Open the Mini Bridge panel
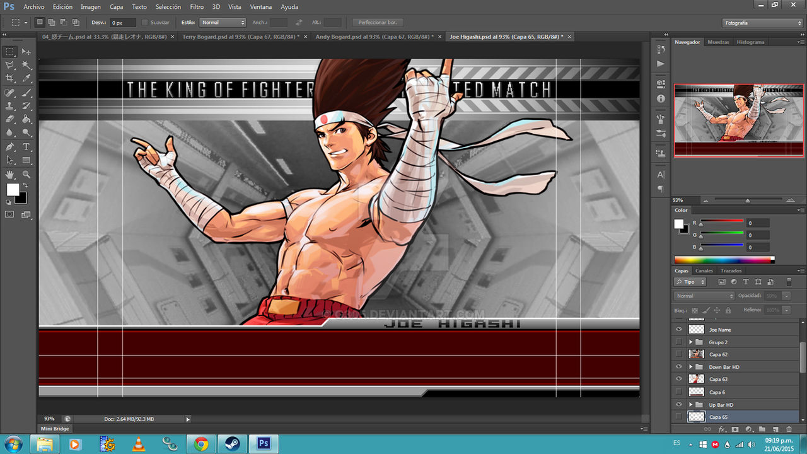This screenshot has height=454, width=807. [55, 429]
